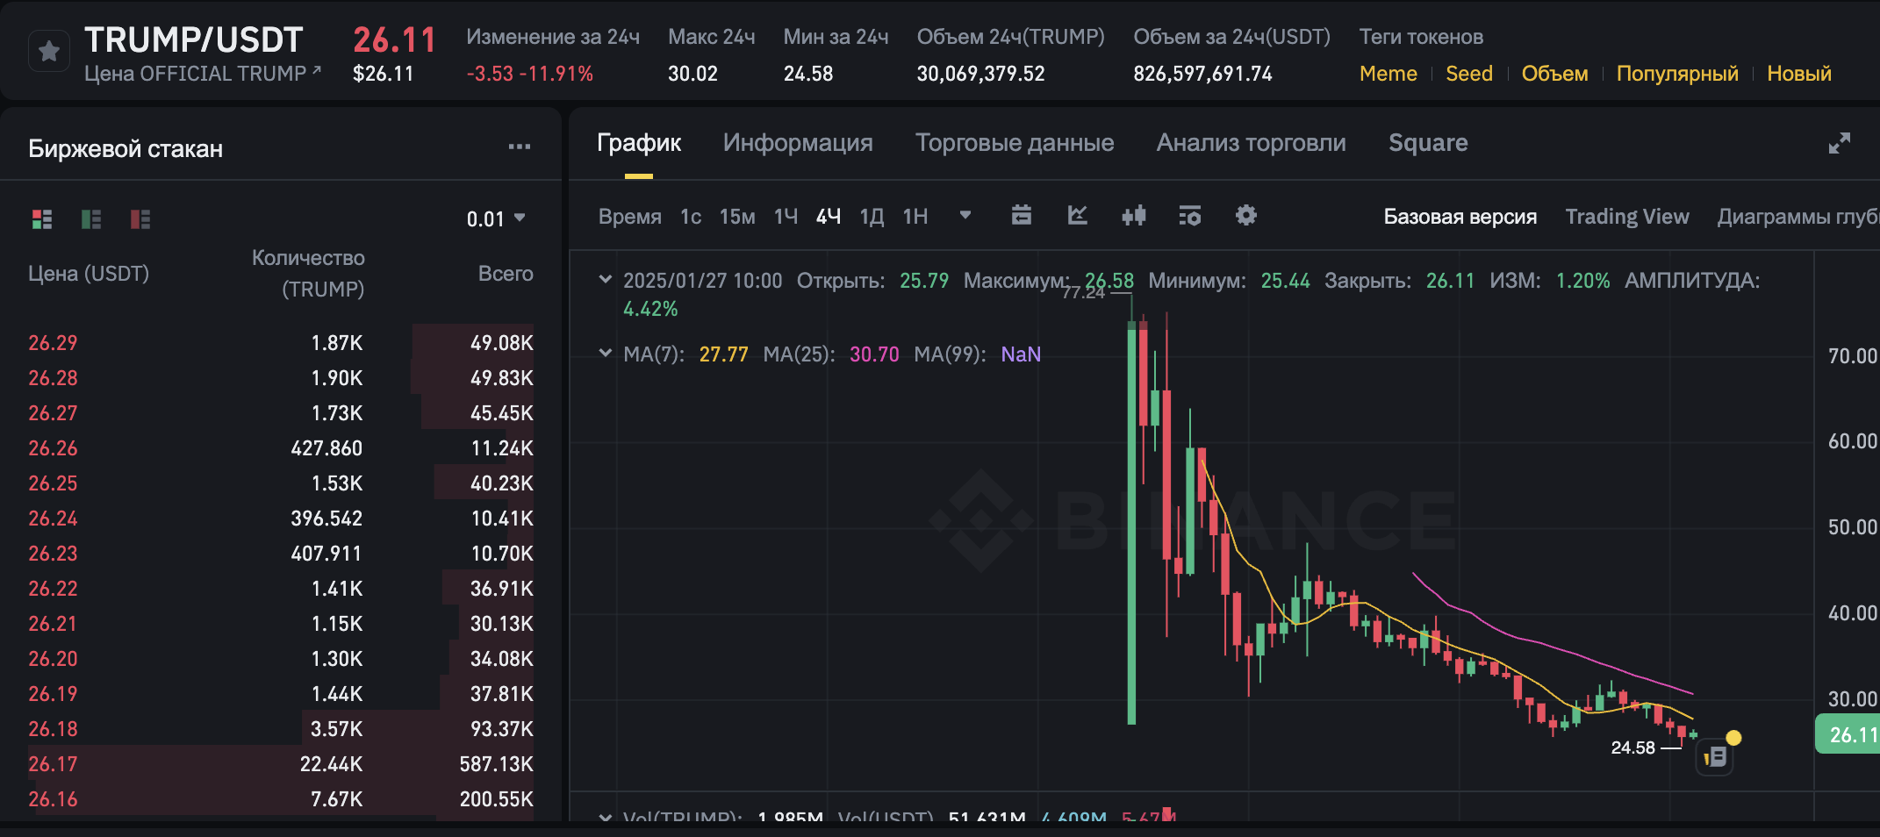This screenshot has height=837, width=1880.
Task: Click the Seed token tag
Action: point(1469,74)
